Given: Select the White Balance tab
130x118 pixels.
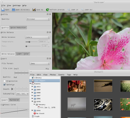Looking at the screenshot, I should pyautogui.click(x=8, y=54).
